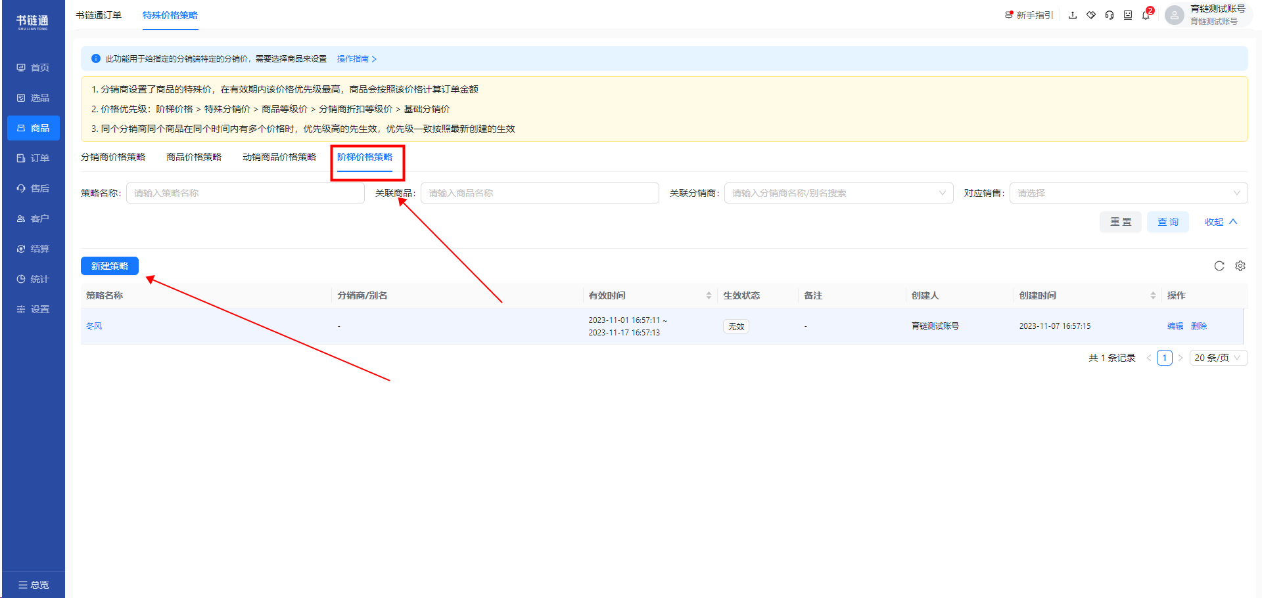Click the 生效状态 column header
The width and height of the screenshot is (1262, 598).
[741, 295]
